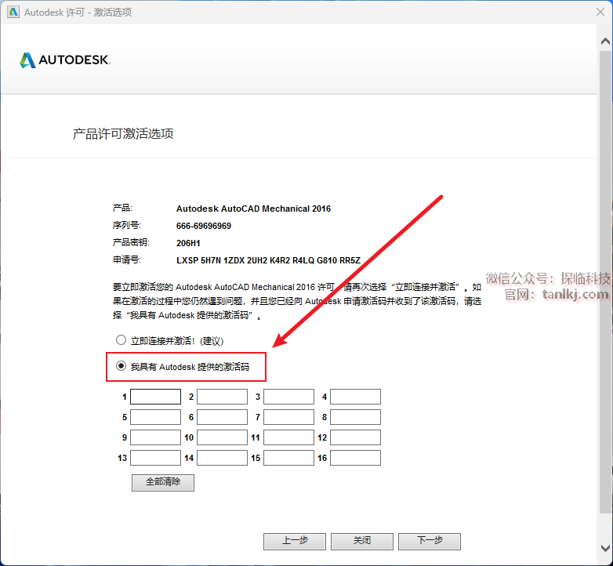Click activation code field 1

point(155,397)
